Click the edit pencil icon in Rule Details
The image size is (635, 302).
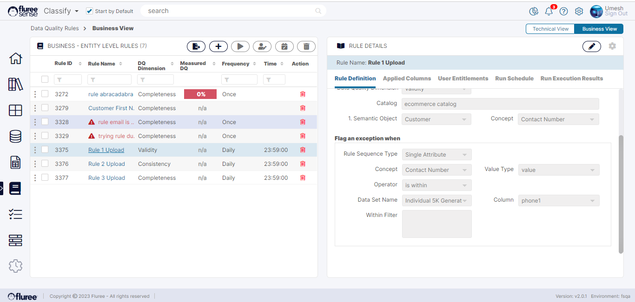coord(591,46)
